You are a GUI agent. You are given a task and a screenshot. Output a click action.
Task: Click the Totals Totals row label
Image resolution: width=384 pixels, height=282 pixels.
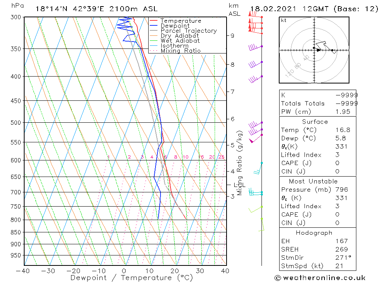tap(303, 103)
